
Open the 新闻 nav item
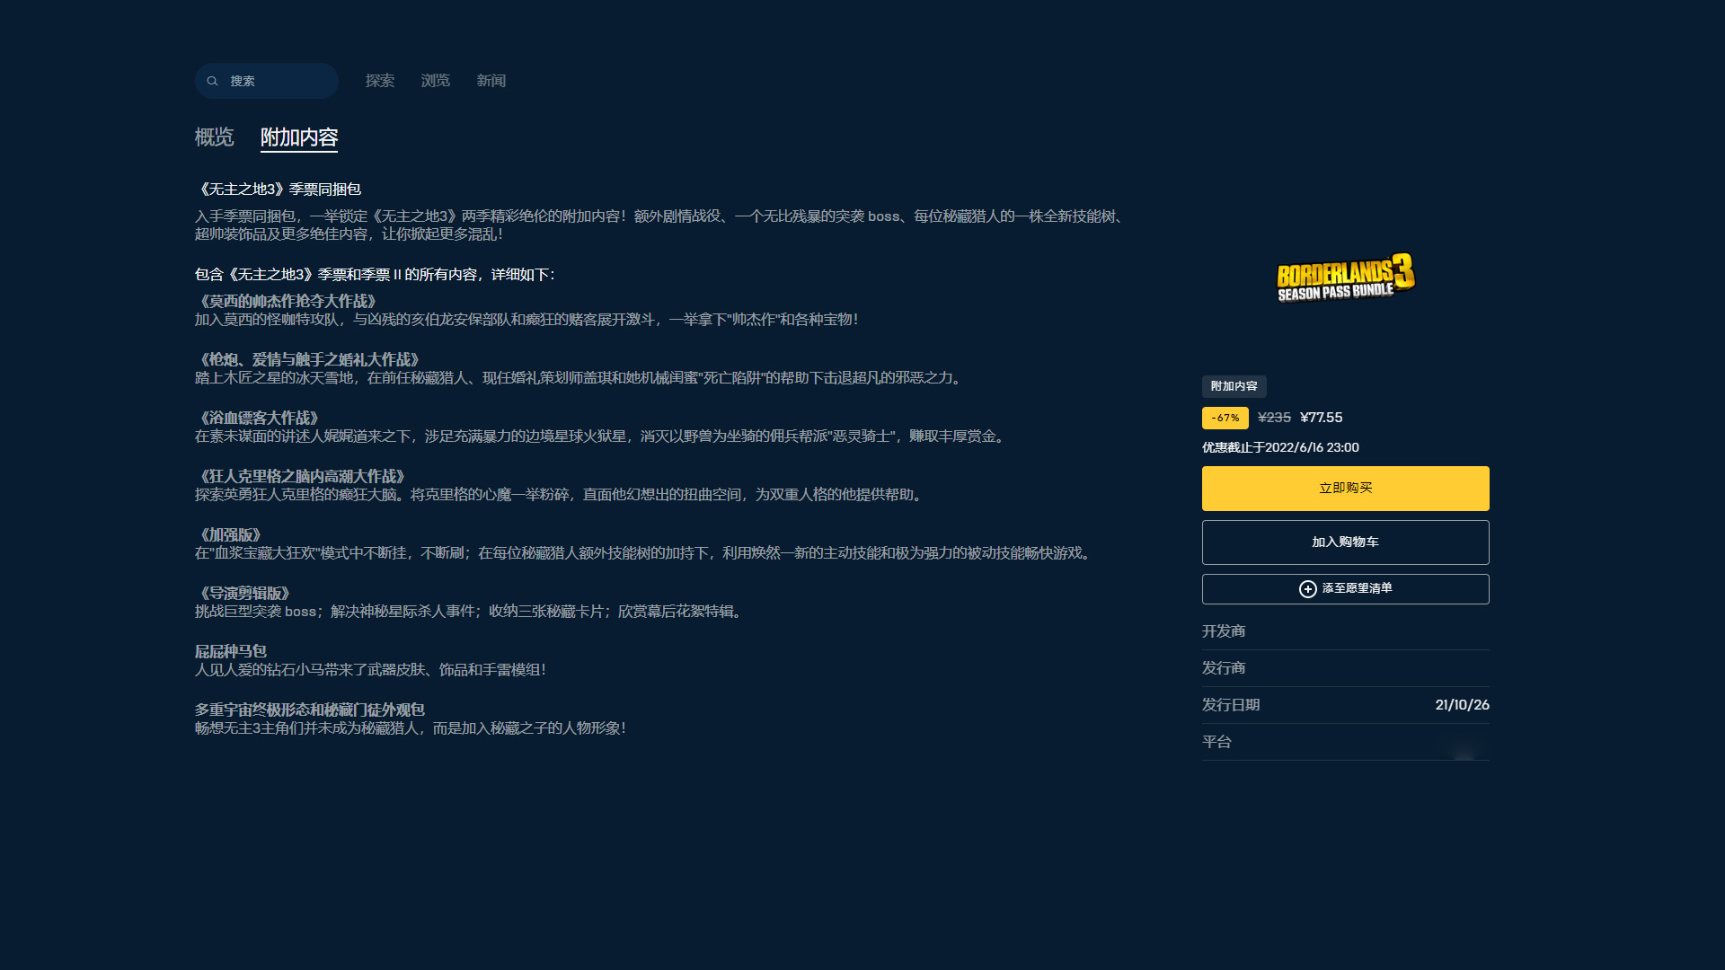pyautogui.click(x=491, y=81)
